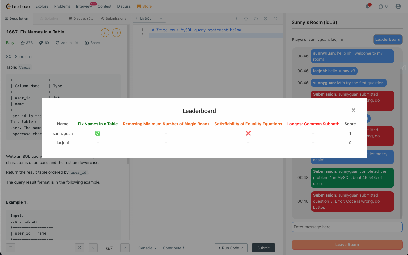Close the Leaderboard dialog
The image size is (408, 255).
point(353,110)
